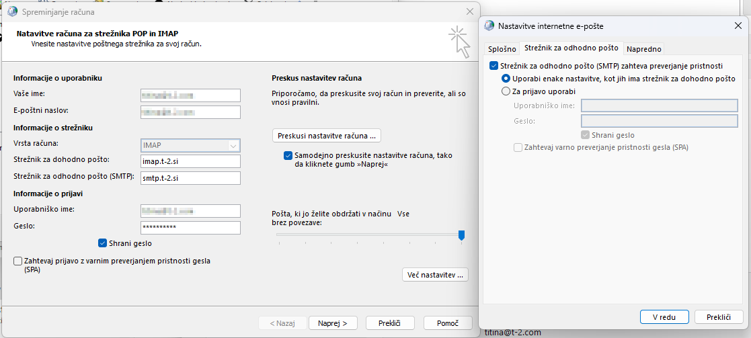Click the cursor wizard icon in header

pos(459,42)
